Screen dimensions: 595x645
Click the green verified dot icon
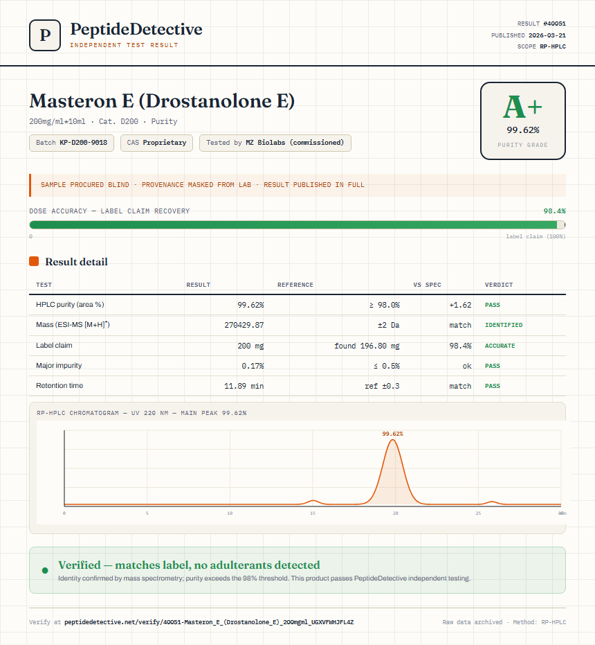45,570
